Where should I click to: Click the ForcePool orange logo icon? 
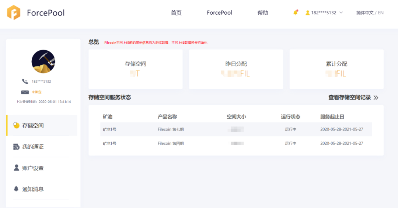pyautogui.click(x=14, y=12)
